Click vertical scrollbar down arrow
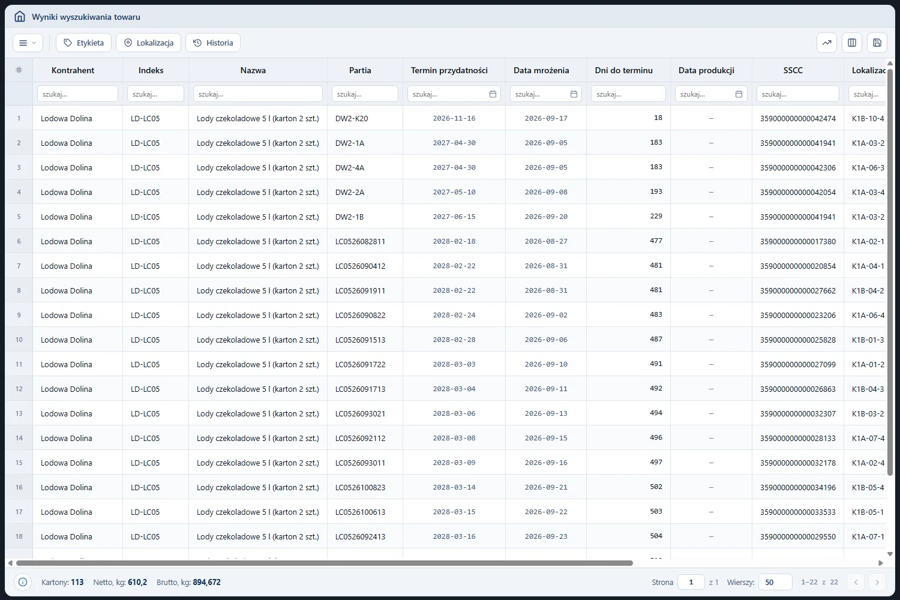The image size is (900, 600). click(890, 554)
